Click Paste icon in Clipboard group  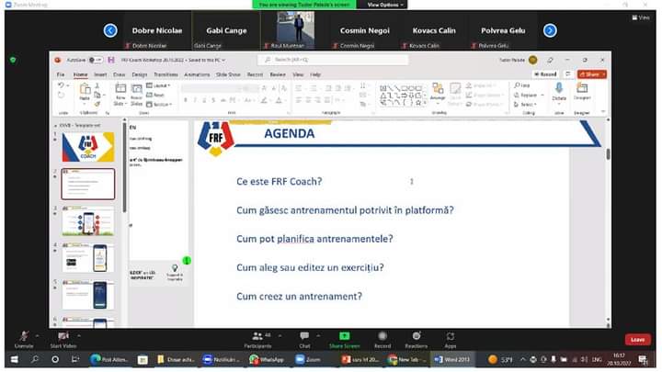coord(85,89)
